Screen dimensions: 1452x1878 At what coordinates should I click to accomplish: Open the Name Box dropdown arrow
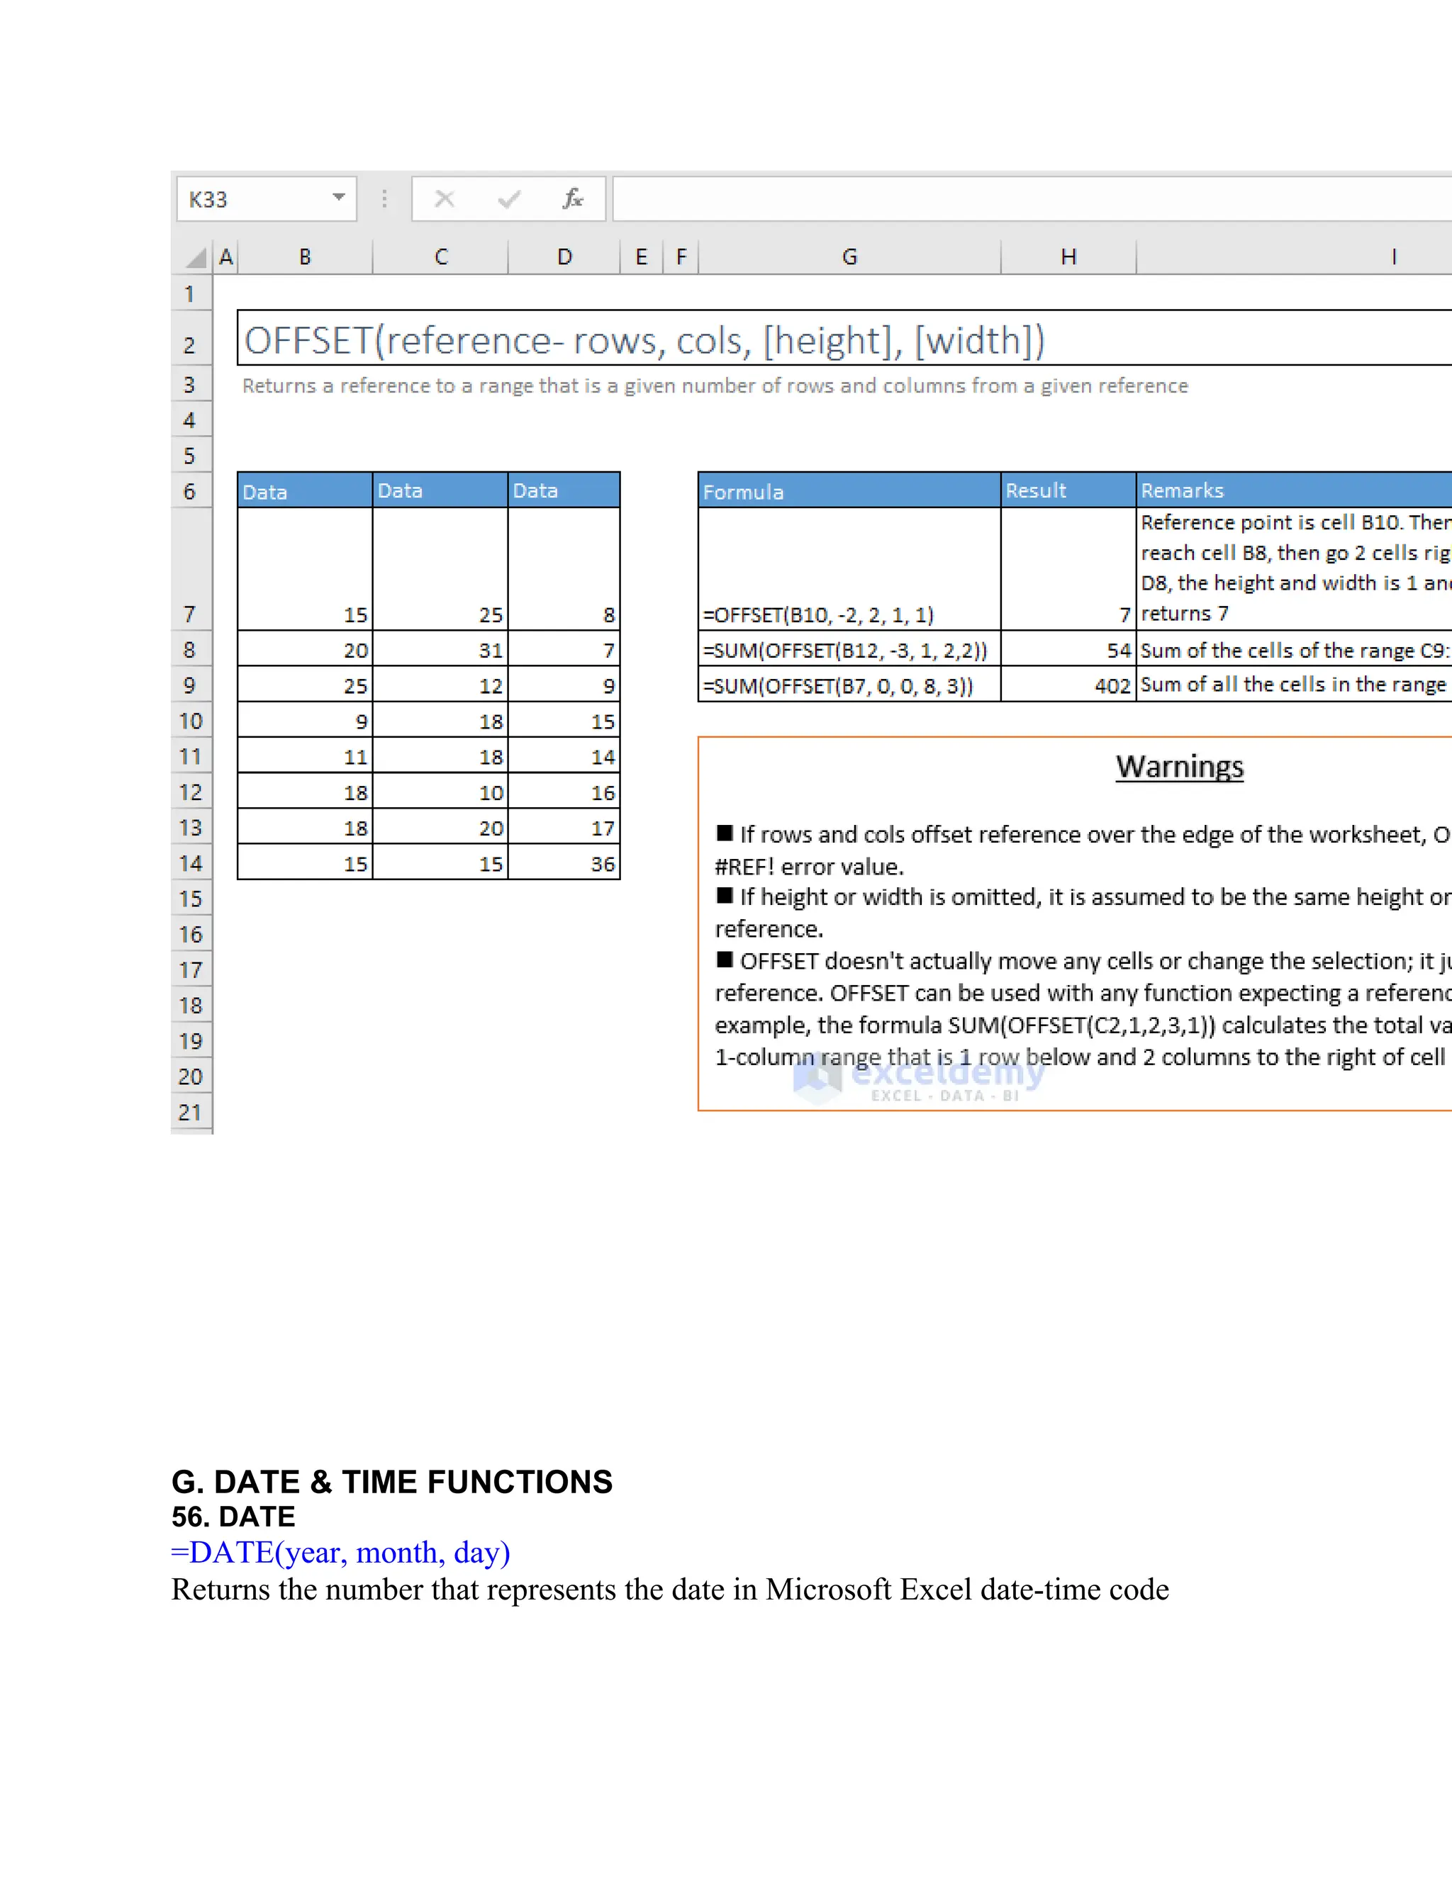pos(339,198)
